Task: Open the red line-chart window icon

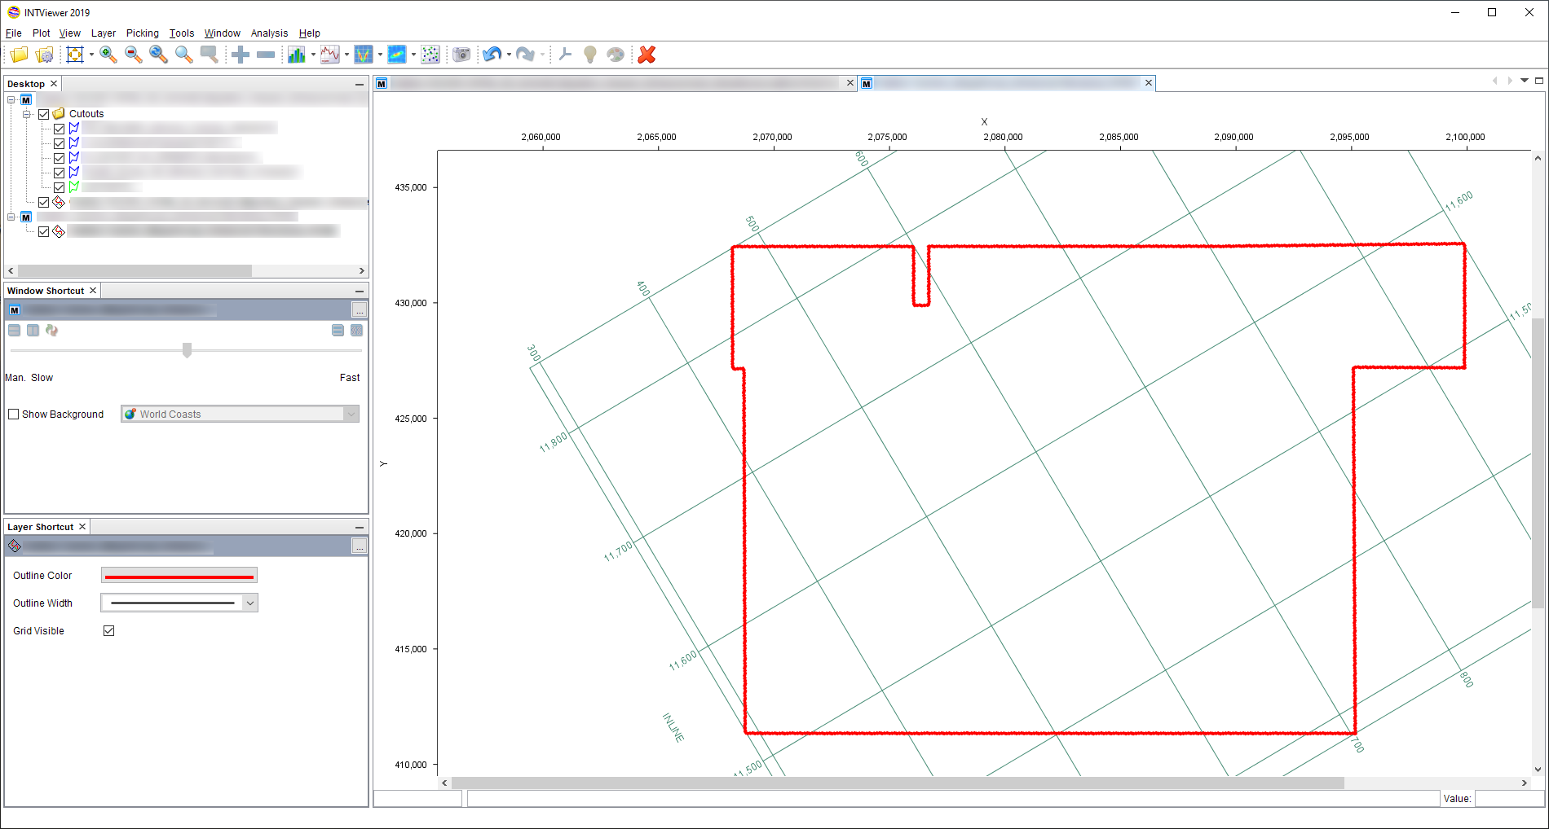Action: tap(330, 55)
